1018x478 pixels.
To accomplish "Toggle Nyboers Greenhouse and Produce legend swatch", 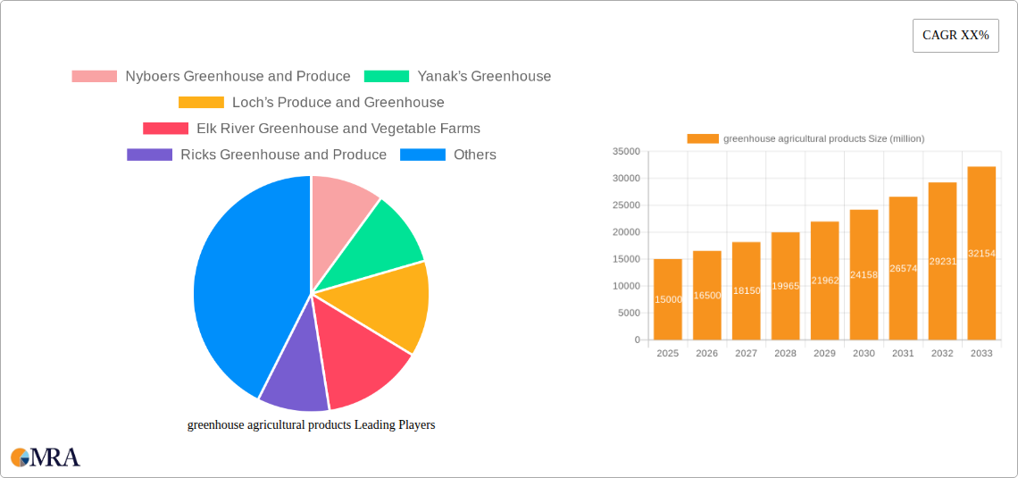I will point(94,77).
